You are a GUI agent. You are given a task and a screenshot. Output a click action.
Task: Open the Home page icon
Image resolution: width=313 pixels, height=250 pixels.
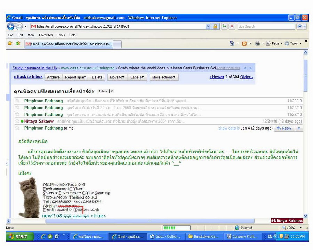(232, 43)
